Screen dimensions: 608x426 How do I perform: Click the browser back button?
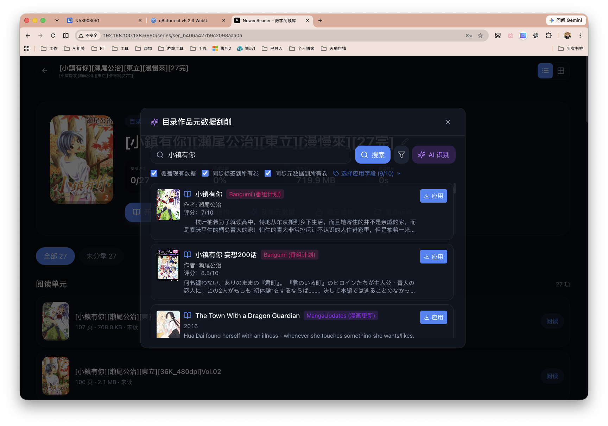(x=28, y=36)
